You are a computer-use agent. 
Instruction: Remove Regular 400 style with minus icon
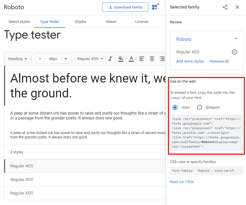(235, 52)
